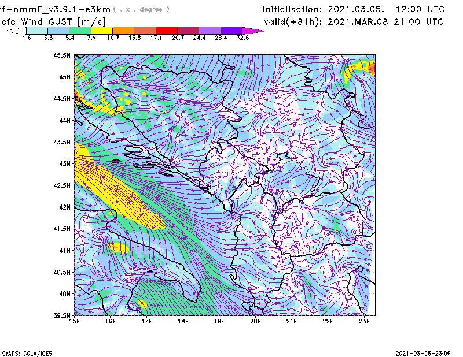Click the coral 13.8–17.1 legend swatch
This screenshot has width=463, height=357.
point(145,31)
